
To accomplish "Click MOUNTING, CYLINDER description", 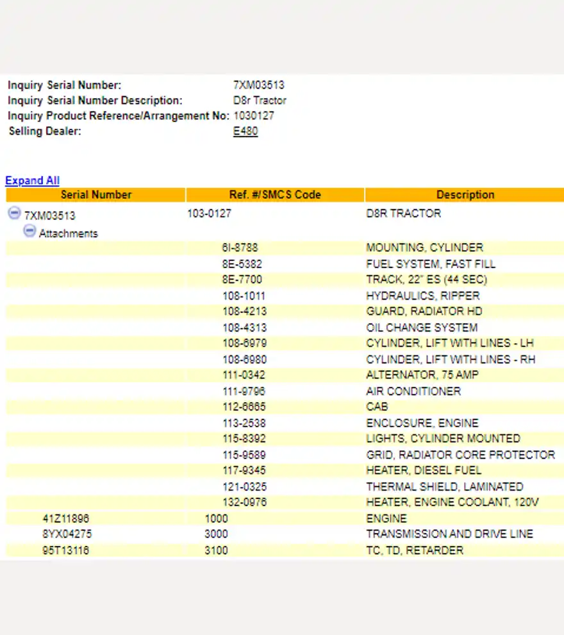I will (x=424, y=248).
